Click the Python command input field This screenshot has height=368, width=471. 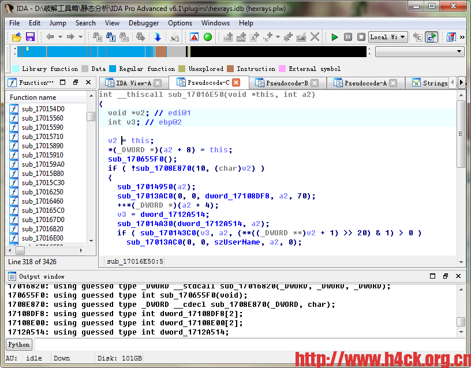pyautogui.click(x=249, y=344)
